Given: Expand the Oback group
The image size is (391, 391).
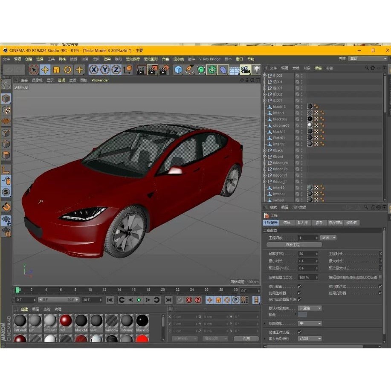Looking at the screenshot, I should tap(265, 151).
